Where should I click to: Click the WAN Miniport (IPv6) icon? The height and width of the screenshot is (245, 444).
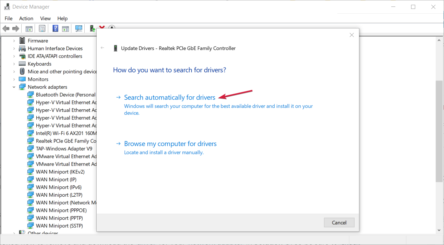tap(31, 187)
